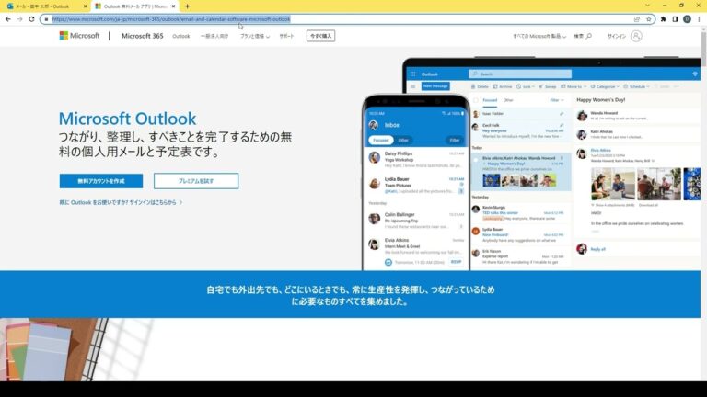
Task: Open the Chrome three-dot menu
Action: point(699,19)
